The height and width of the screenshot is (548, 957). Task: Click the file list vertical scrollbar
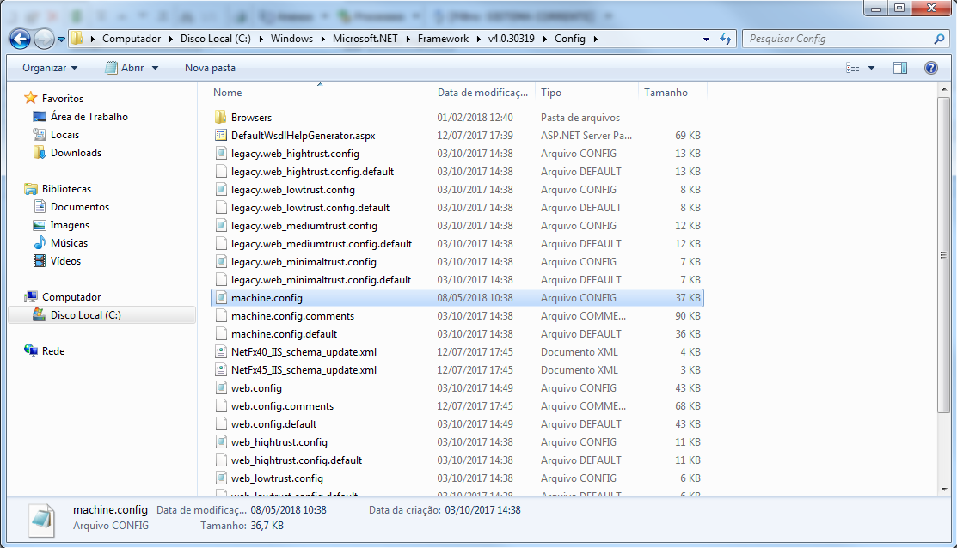tap(943, 255)
